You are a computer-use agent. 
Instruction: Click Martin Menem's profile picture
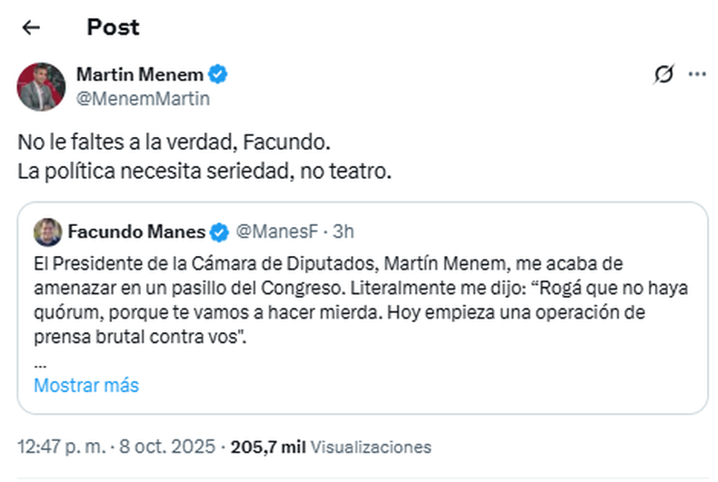(x=42, y=86)
